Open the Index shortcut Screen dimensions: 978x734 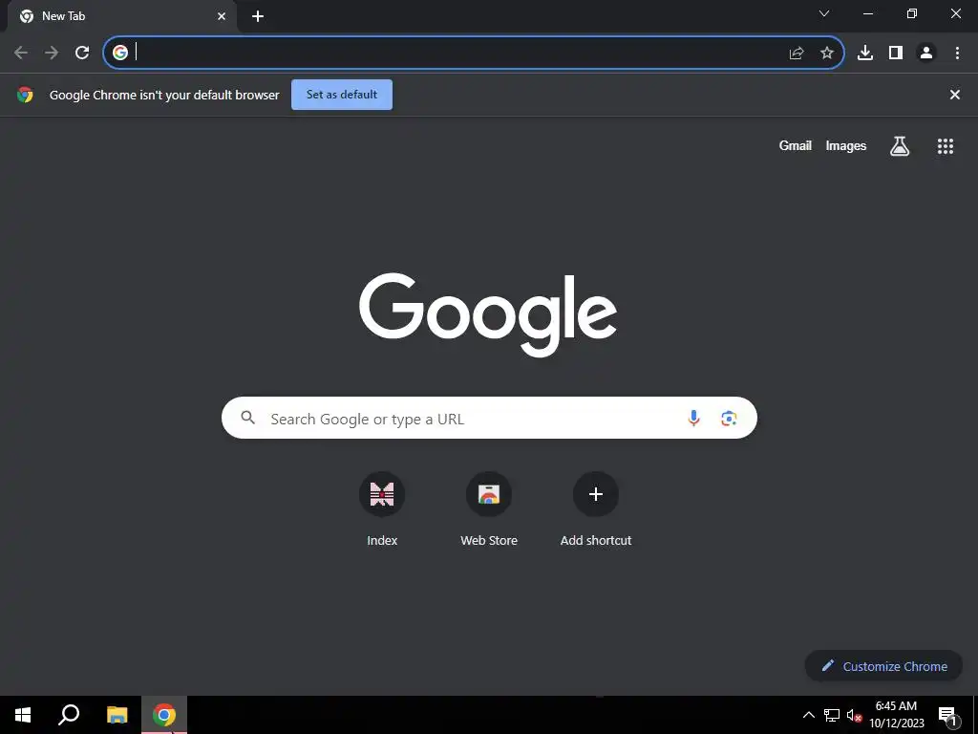pos(382,510)
